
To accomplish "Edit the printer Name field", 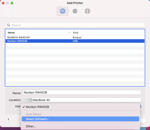I will pos(82,93).
